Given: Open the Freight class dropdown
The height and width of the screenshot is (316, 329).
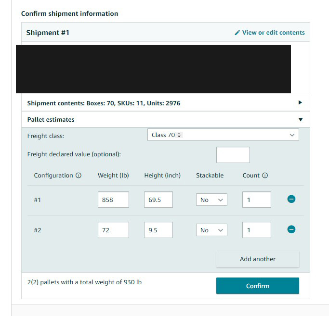Looking at the screenshot, I should point(223,135).
